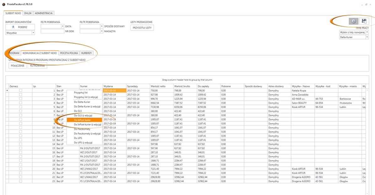Expand the Wszystkie document type dropdown

[x=33, y=33]
